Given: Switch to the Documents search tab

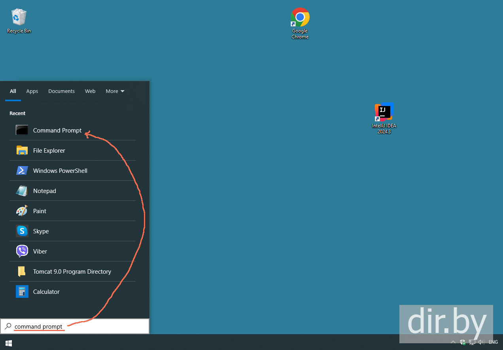Looking at the screenshot, I should coord(61,91).
